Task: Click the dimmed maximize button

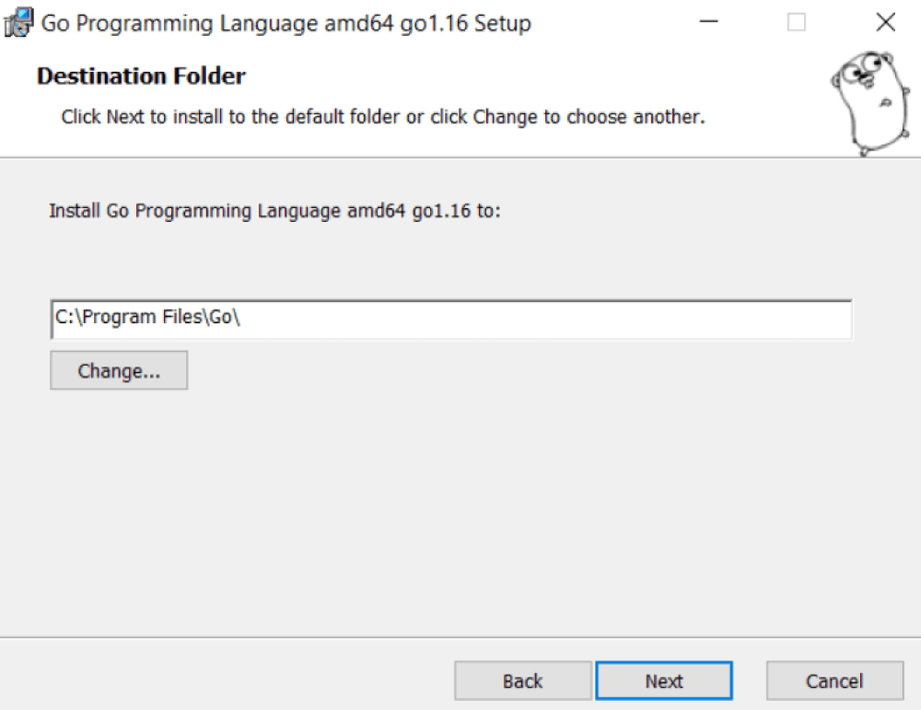Action: coord(794,22)
